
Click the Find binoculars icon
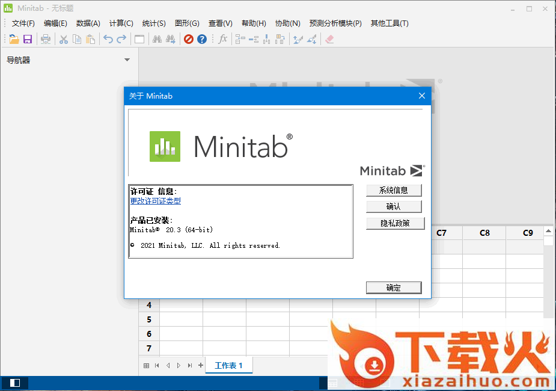157,39
